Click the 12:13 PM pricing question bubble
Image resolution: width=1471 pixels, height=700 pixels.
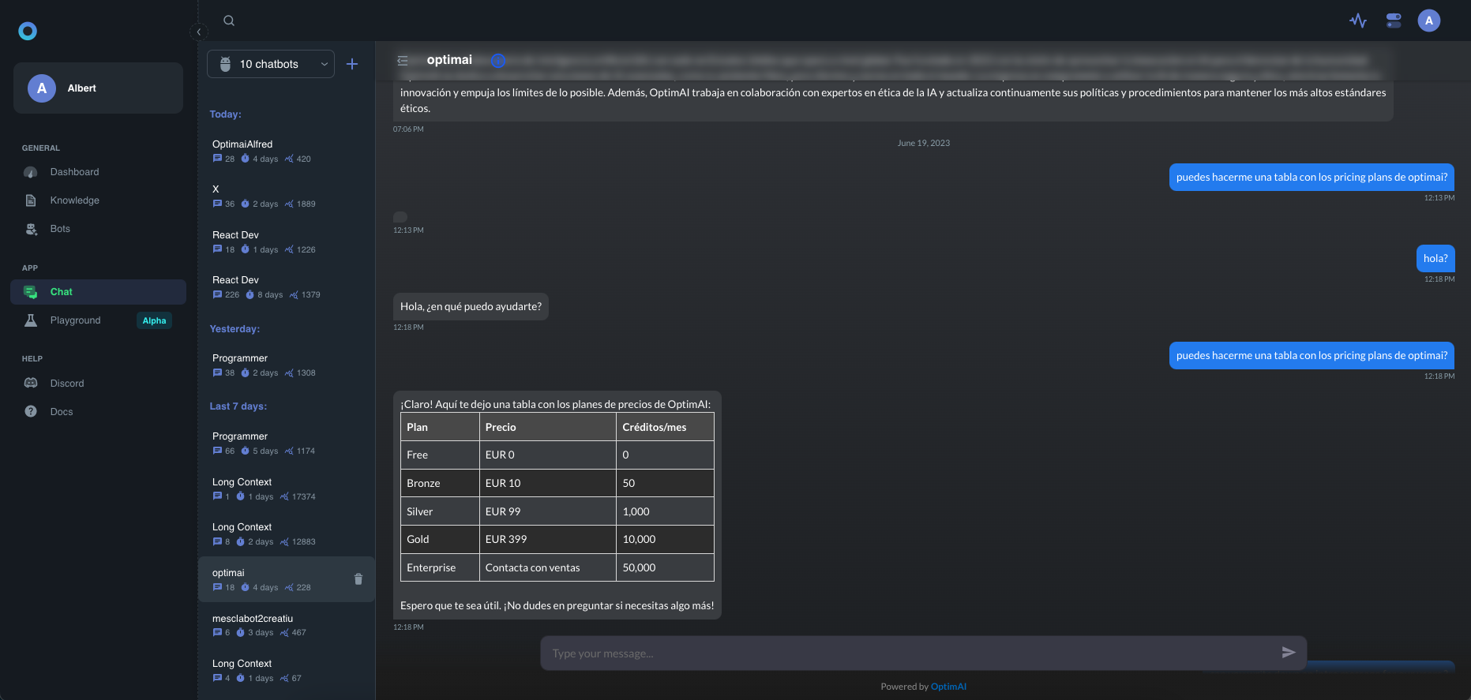pos(1312,177)
